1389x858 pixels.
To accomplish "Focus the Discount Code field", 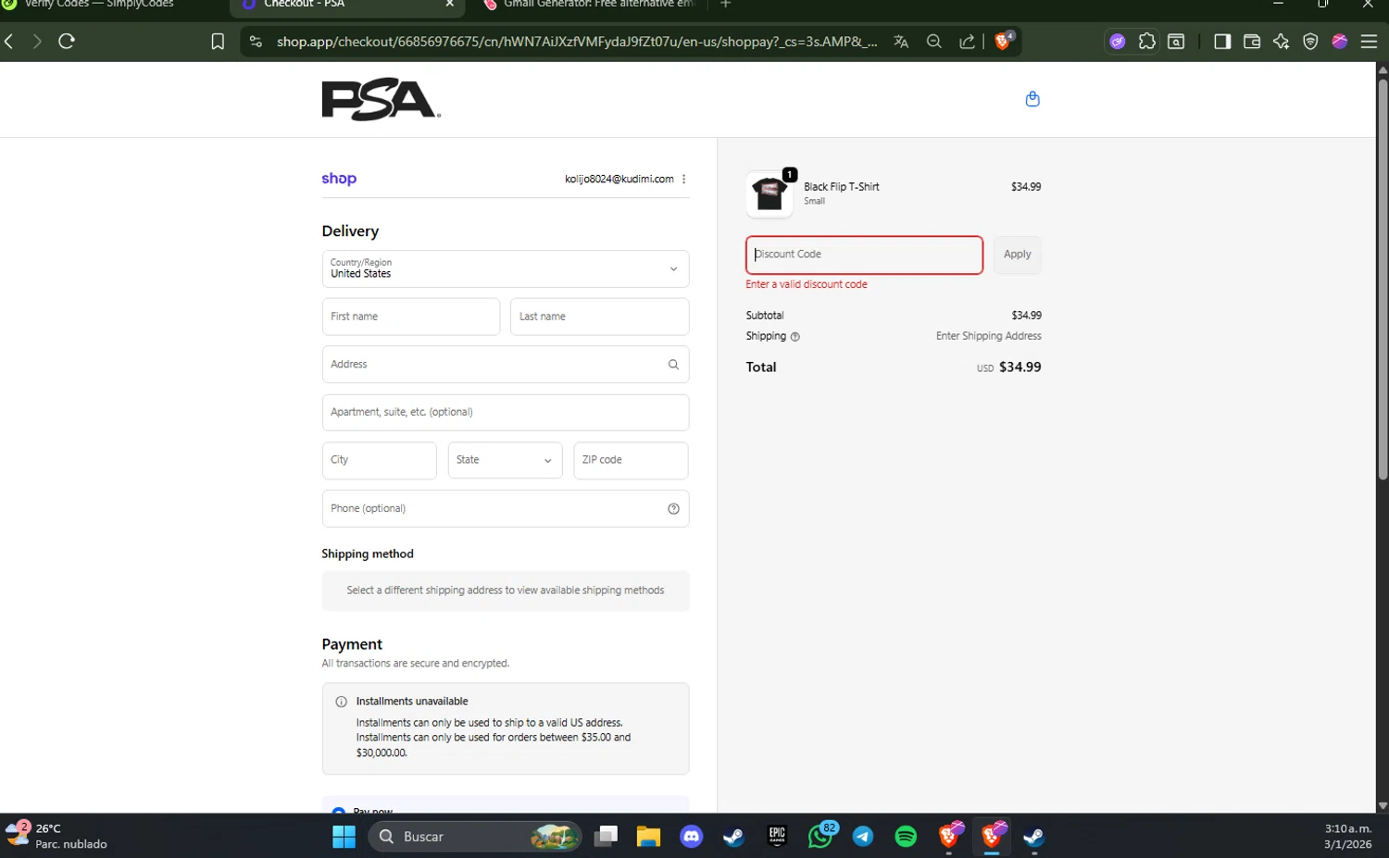I will click(864, 255).
